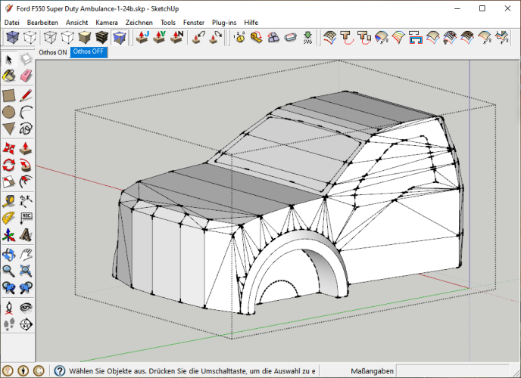Choose the Move tool with red arrows
Viewport: 521px width, 378px height.
9,148
